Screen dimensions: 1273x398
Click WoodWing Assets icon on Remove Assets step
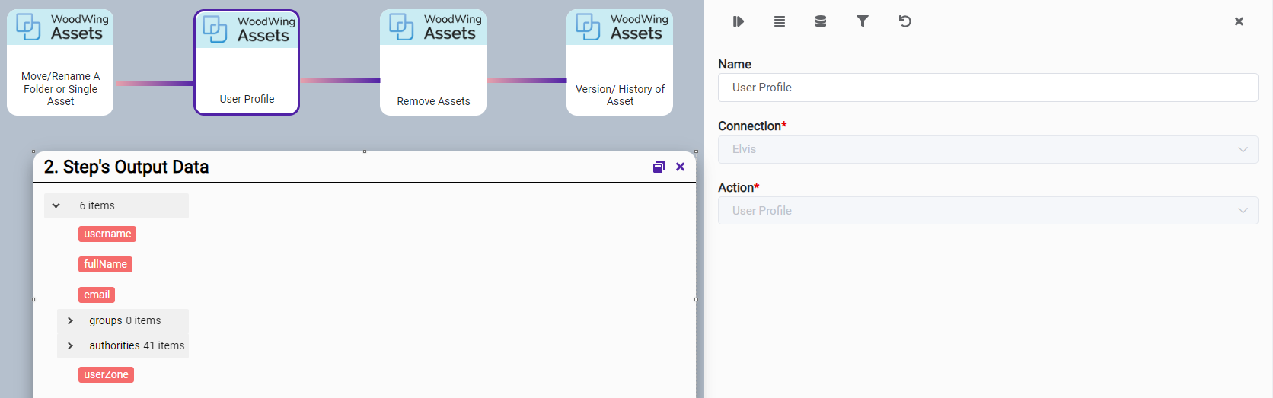click(401, 27)
